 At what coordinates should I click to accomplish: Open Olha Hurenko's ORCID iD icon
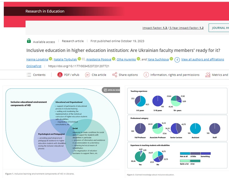point(138,59)
